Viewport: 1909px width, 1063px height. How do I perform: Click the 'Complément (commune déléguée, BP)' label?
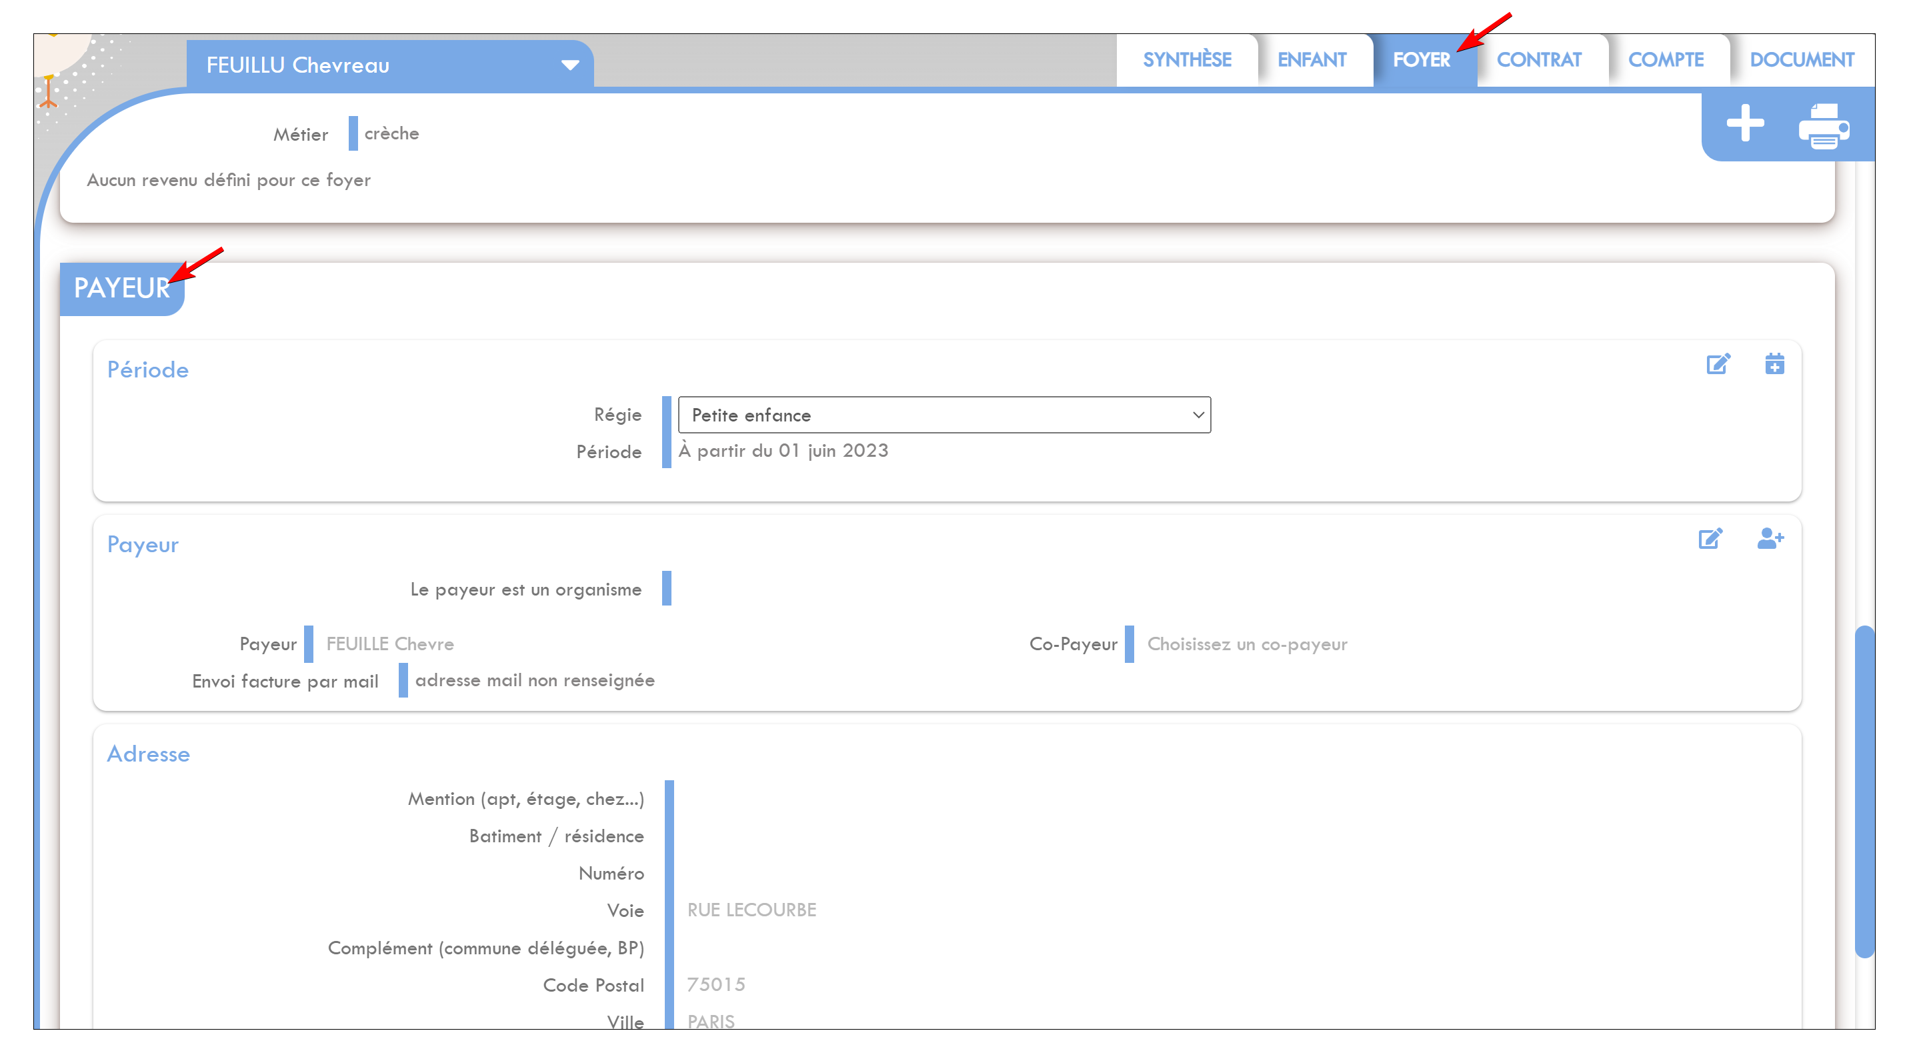tap(485, 948)
